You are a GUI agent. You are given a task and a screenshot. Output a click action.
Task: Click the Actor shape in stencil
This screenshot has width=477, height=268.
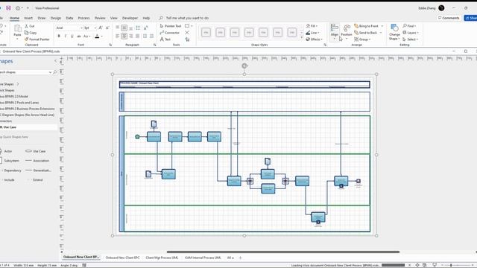[6, 151]
